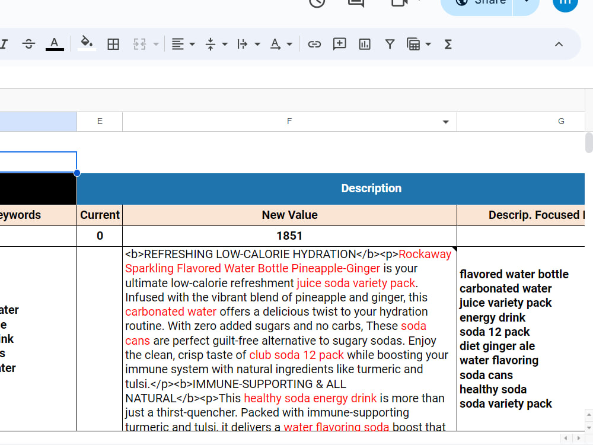Open the borders tool
593x445 pixels.
point(113,44)
